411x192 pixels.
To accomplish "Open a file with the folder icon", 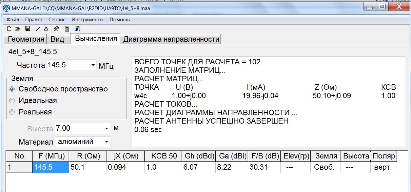I will [17, 29].
